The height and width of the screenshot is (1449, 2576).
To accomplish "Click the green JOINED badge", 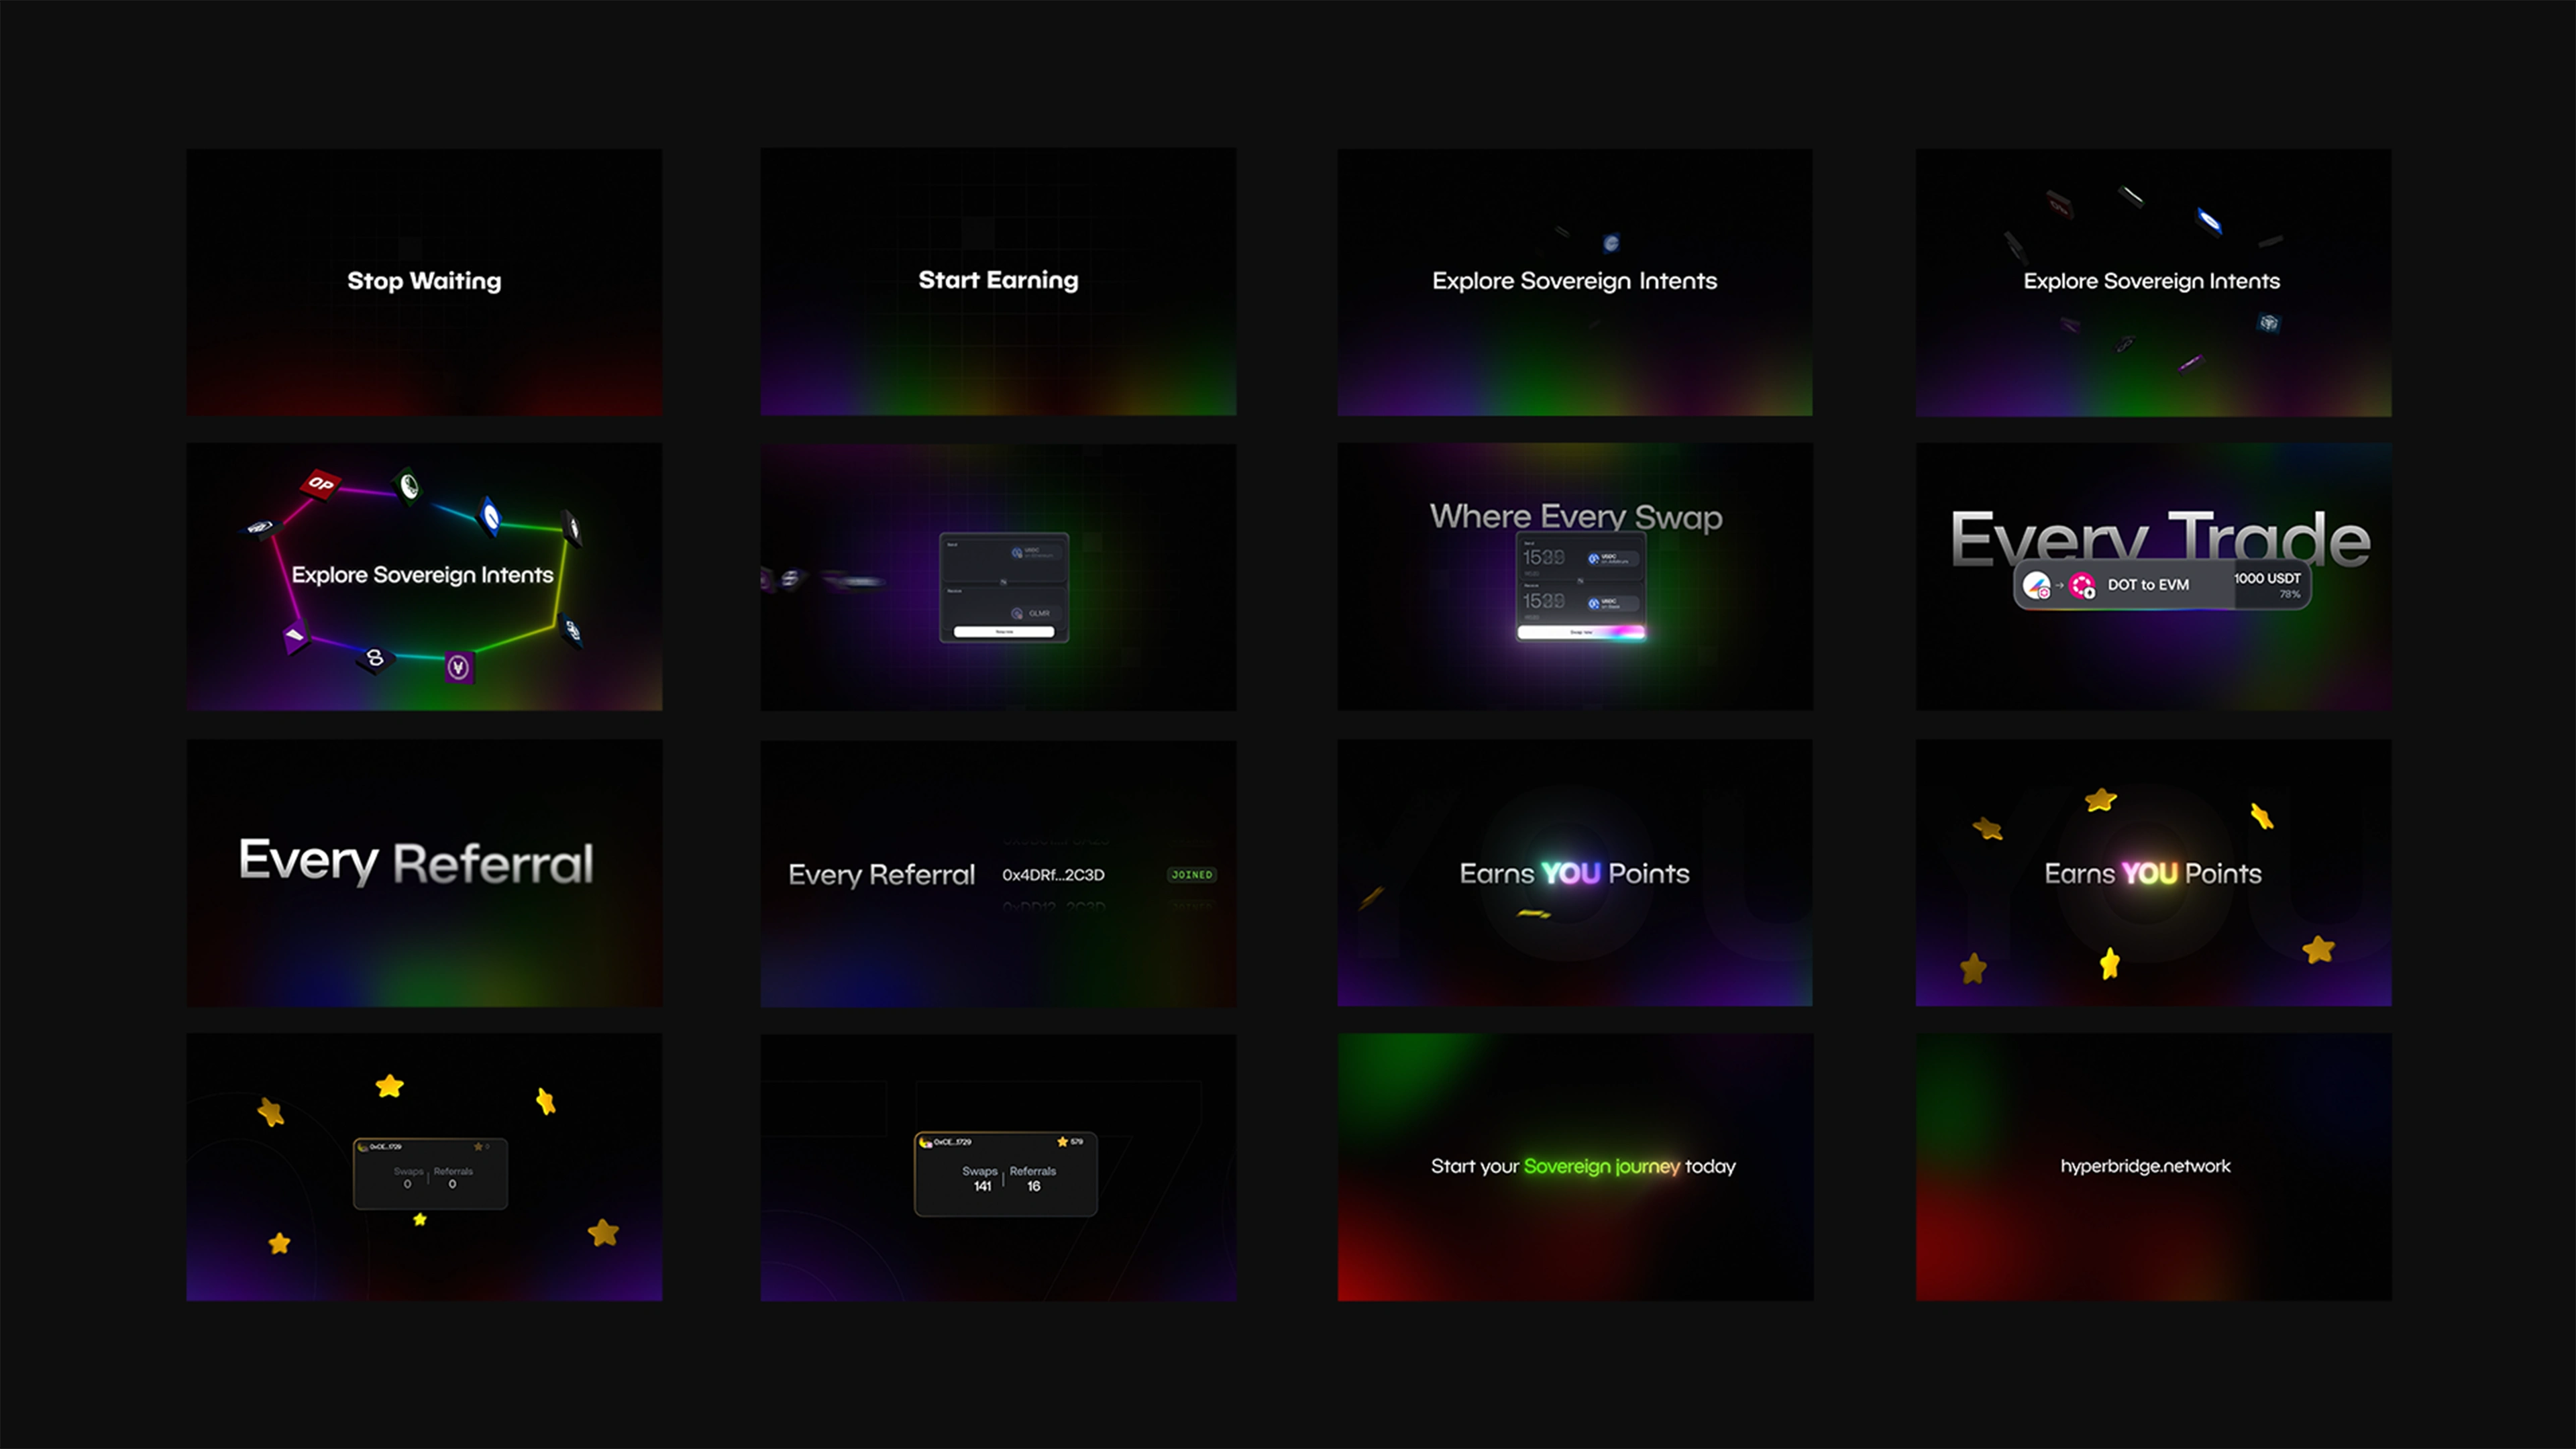I will point(1191,875).
